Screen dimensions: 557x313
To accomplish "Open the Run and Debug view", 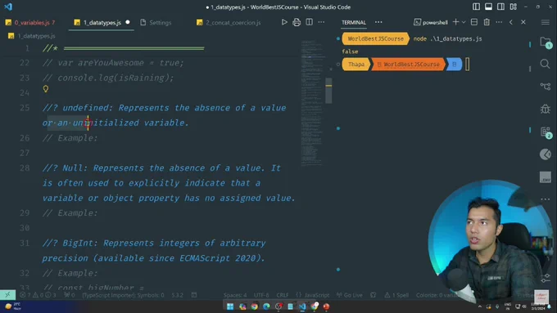I will click(546, 109).
